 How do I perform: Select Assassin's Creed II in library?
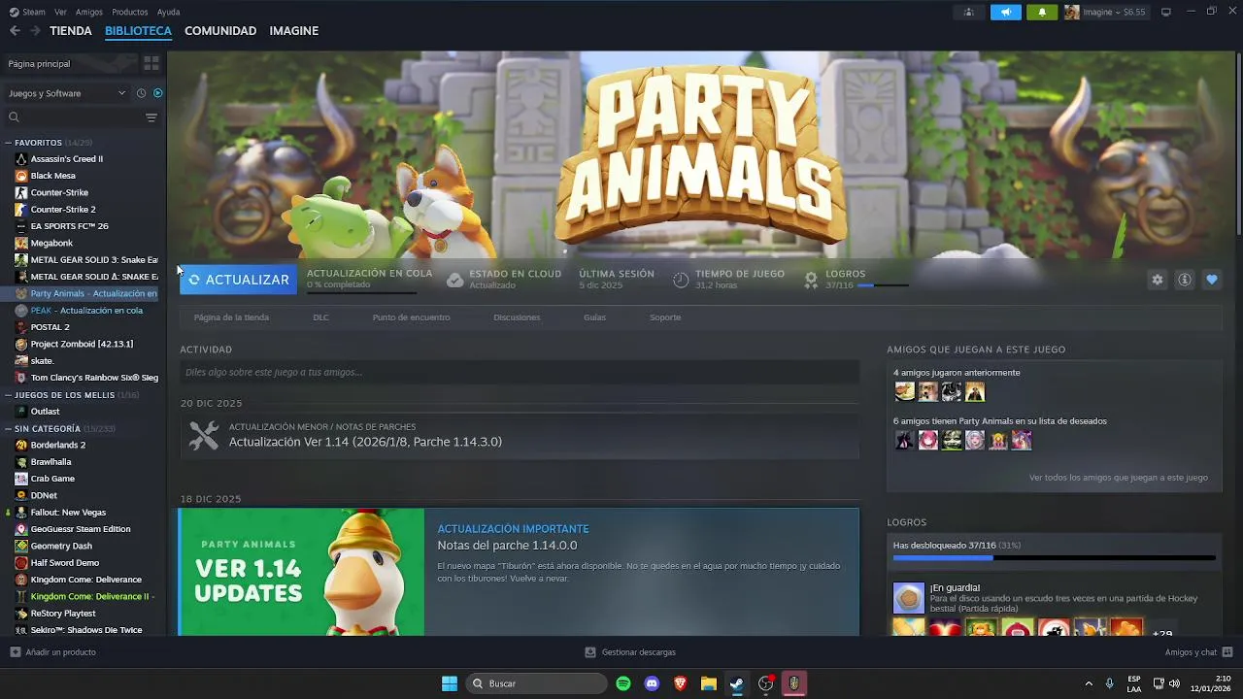point(67,159)
